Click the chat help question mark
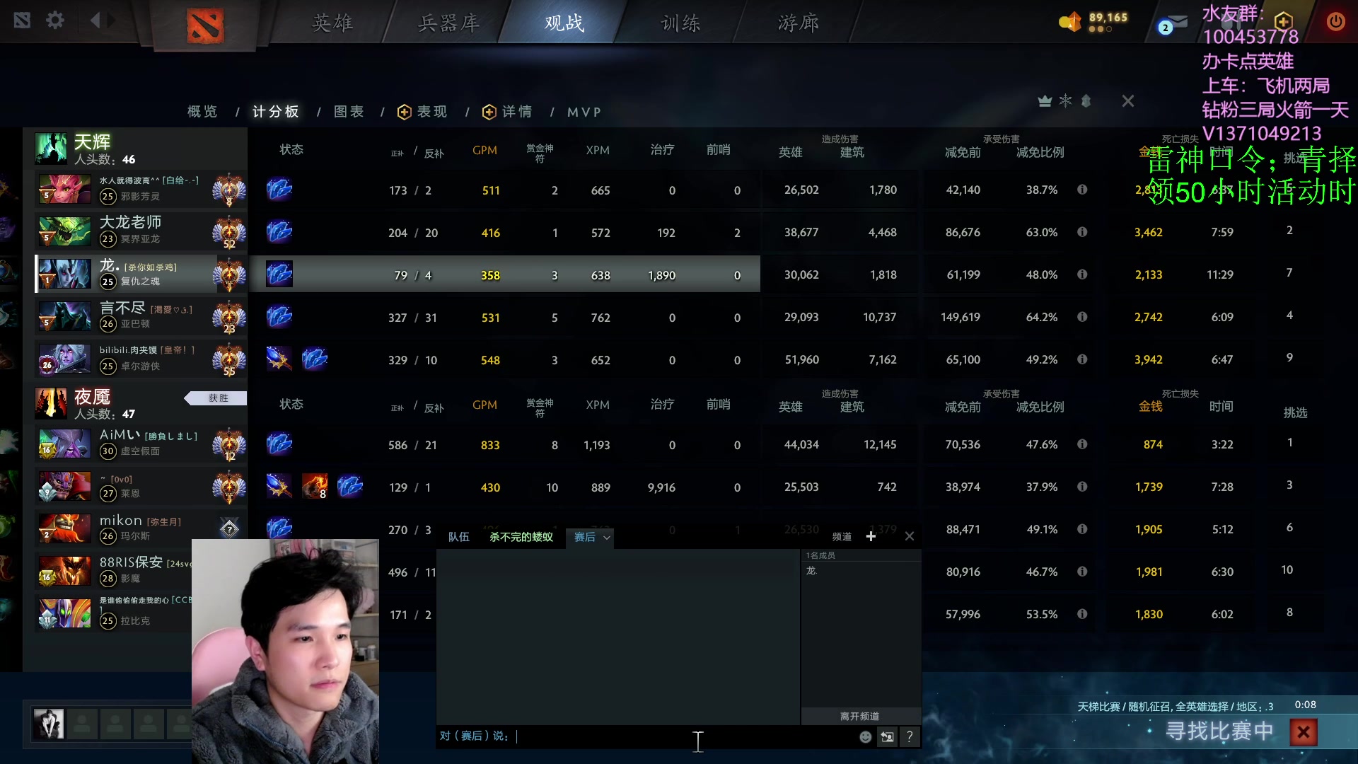Viewport: 1358px width, 764px height. [910, 737]
